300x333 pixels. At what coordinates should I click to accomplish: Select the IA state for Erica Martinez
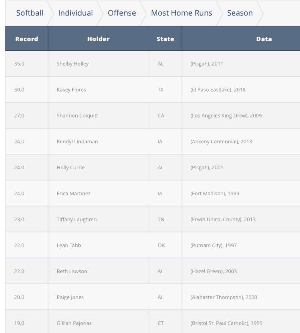(x=165, y=193)
